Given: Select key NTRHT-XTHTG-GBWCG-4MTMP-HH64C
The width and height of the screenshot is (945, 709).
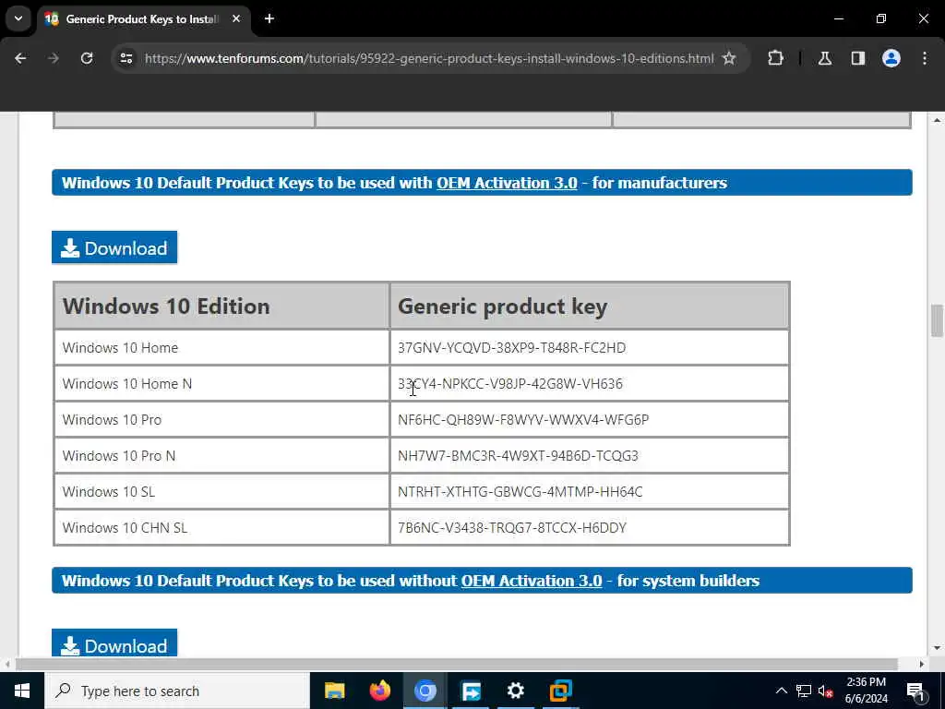Looking at the screenshot, I should pos(520,491).
